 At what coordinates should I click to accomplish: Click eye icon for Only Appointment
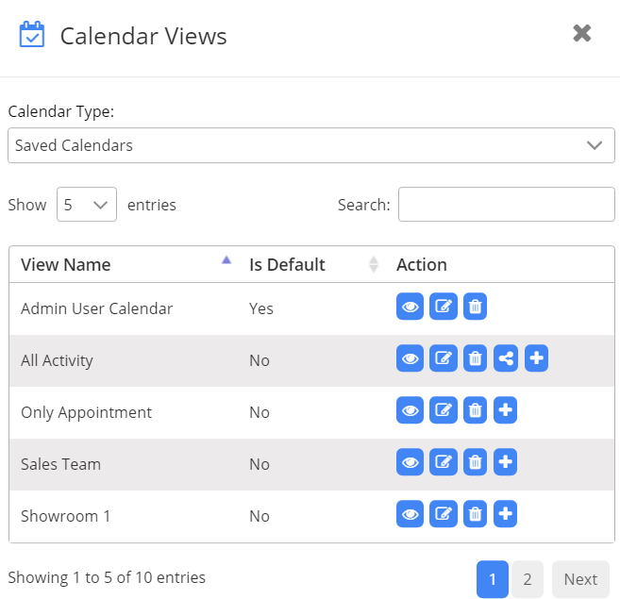(410, 410)
